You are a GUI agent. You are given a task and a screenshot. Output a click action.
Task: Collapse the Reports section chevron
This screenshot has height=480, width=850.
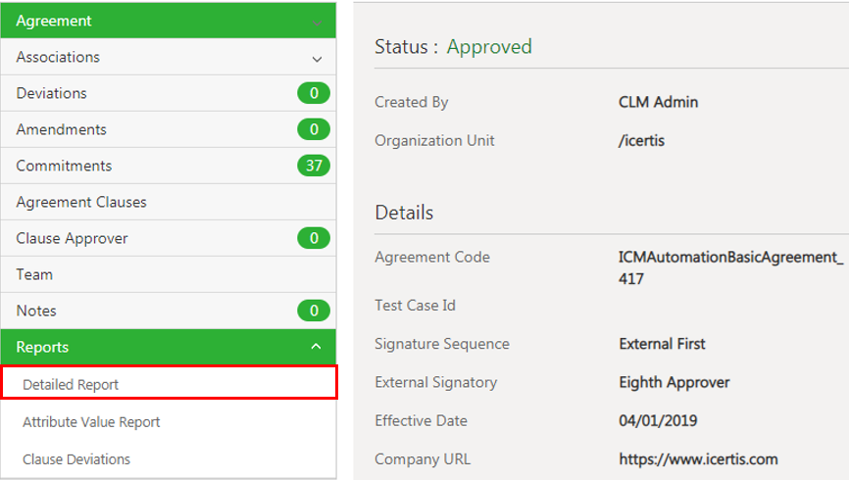316,347
